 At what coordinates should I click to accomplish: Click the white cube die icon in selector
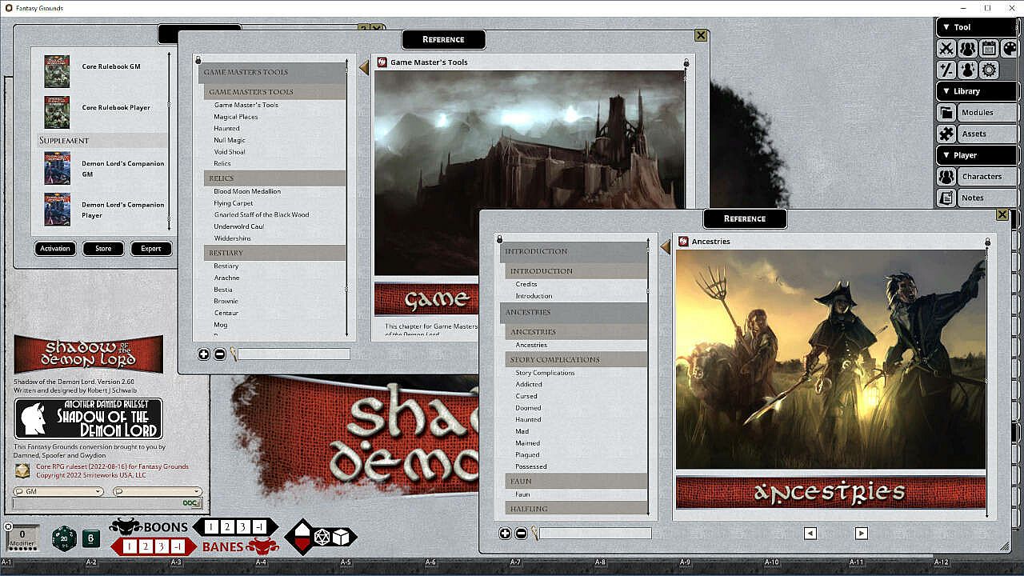coord(342,537)
